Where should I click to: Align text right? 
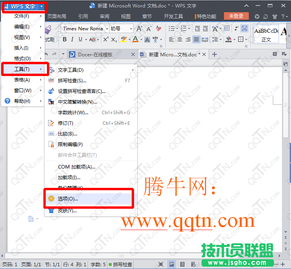188,39
